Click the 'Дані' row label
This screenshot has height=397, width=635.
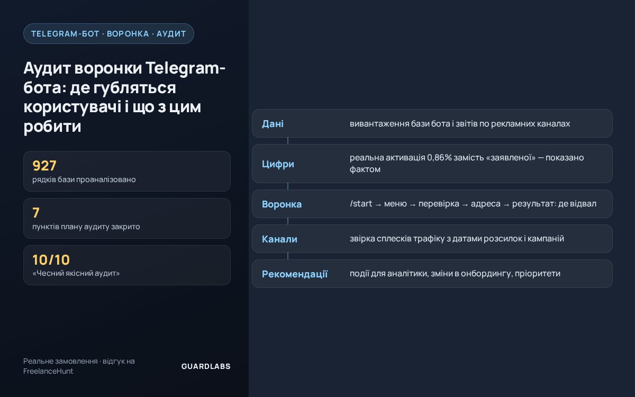[273, 124]
